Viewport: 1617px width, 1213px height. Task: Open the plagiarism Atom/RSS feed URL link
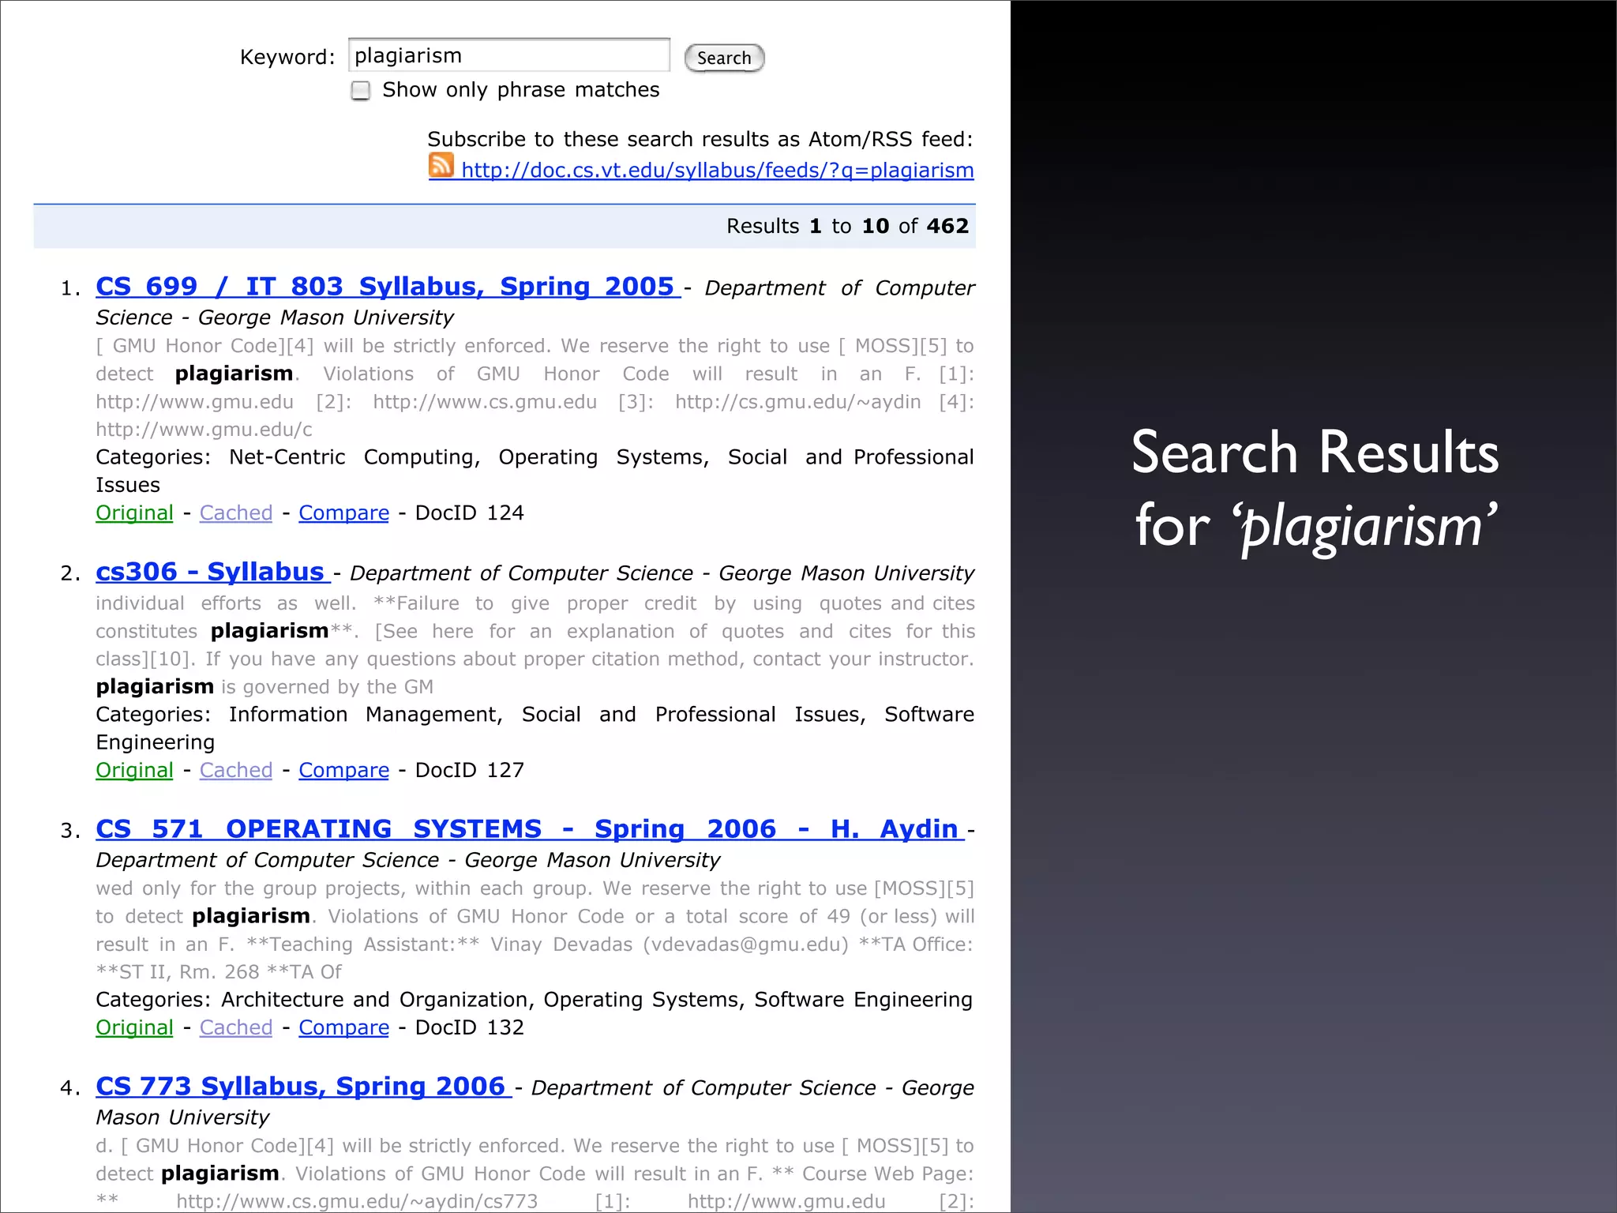(x=717, y=171)
